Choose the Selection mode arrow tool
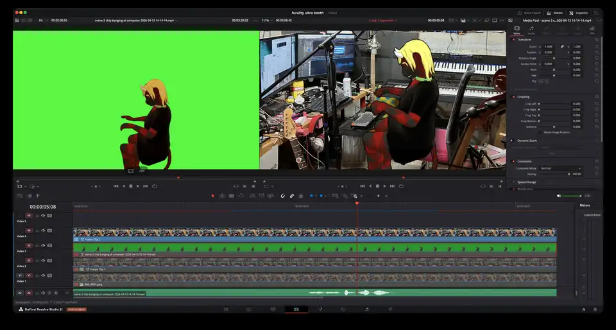This screenshot has height=330, width=616. pyautogui.click(x=213, y=196)
